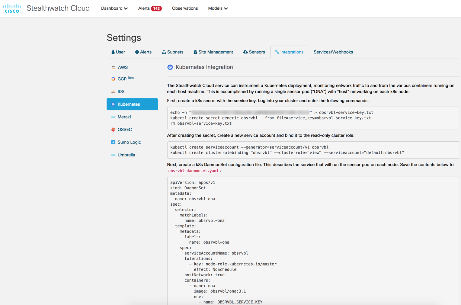Open the IDS integration section
Viewport: 461px width, 305px height.
coord(121,91)
